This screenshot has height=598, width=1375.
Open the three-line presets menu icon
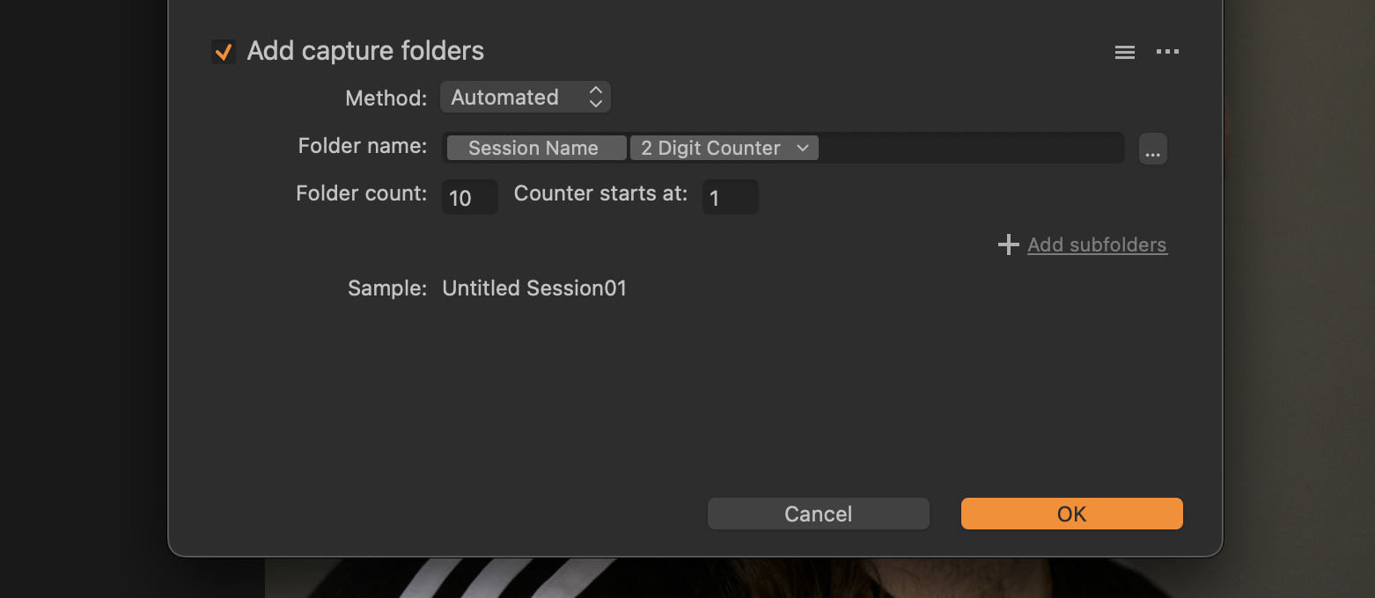(1124, 53)
